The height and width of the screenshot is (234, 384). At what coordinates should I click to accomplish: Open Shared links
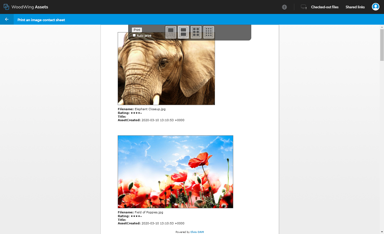pyautogui.click(x=355, y=7)
